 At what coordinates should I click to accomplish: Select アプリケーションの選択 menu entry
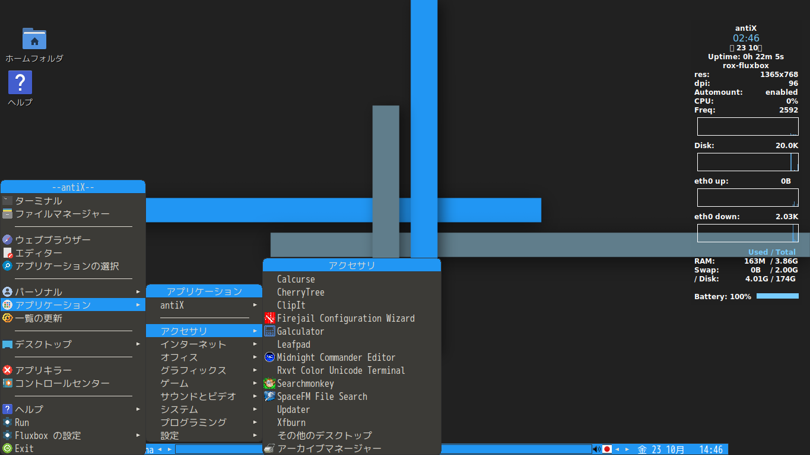pos(73,266)
